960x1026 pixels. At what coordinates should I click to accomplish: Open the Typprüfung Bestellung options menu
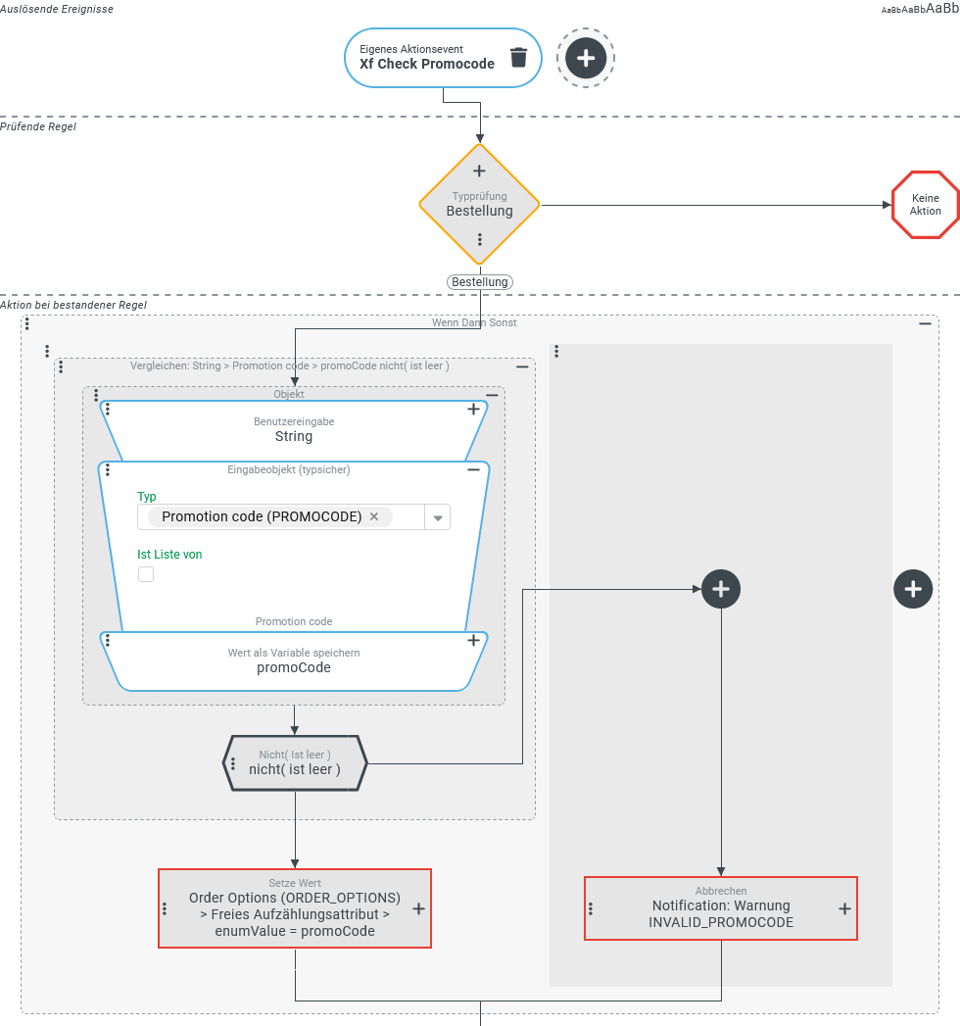479,239
